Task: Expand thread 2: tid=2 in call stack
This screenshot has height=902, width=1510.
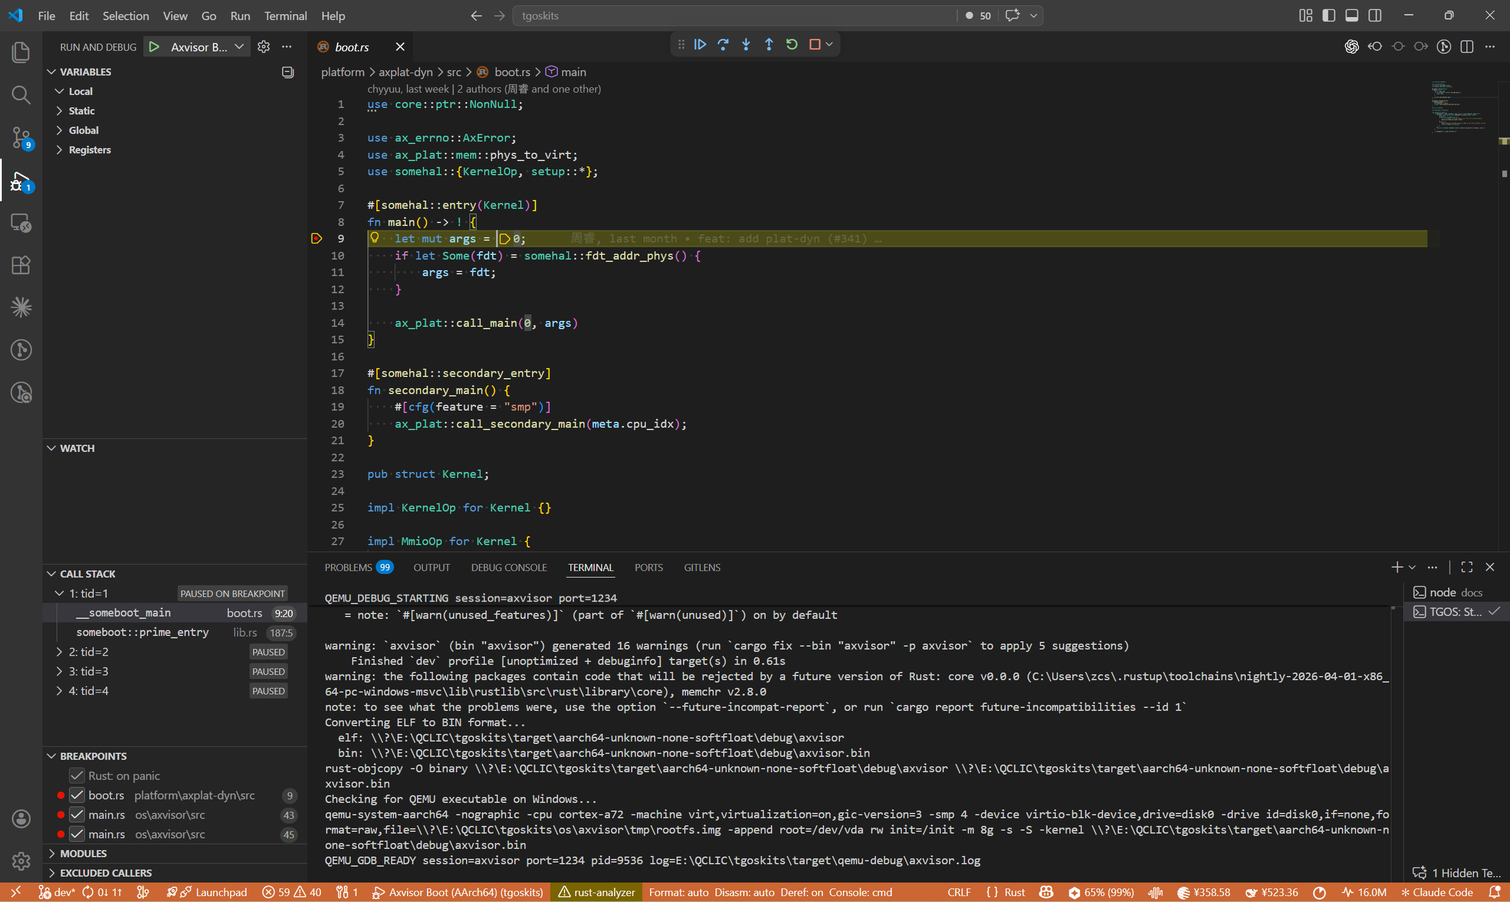Action: click(60, 652)
